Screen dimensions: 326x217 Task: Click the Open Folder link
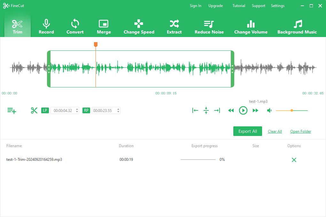[301, 131]
